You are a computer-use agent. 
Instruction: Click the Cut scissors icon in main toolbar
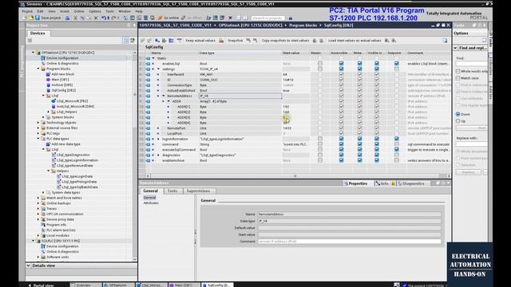(75, 18)
